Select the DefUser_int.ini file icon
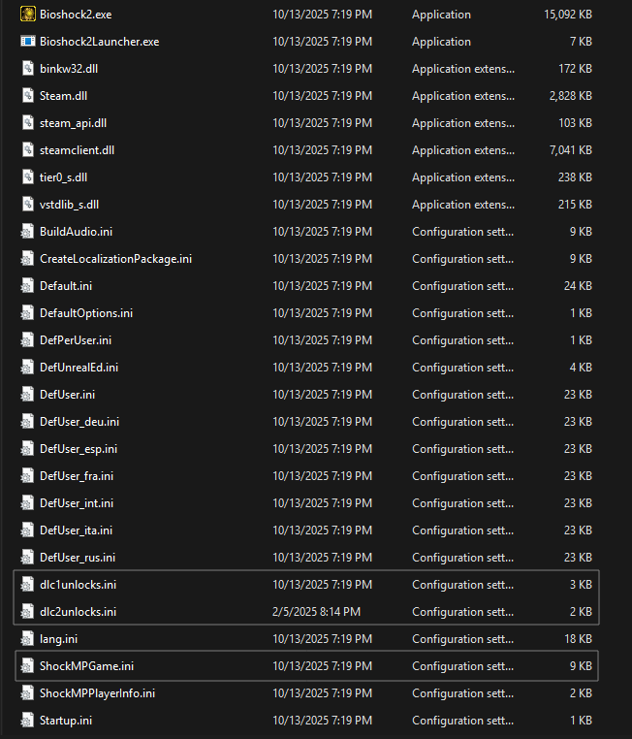This screenshot has height=739, width=632. 27,503
